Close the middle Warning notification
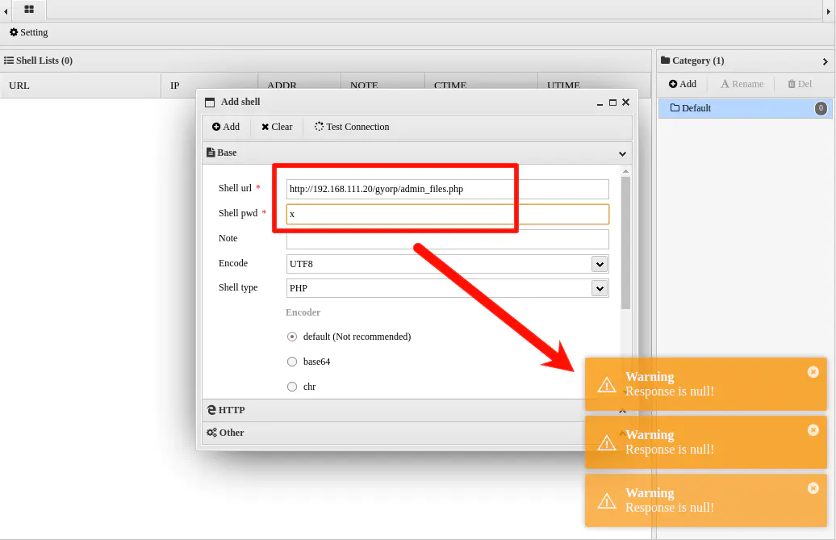The width and height of the screenshot is (836, 540). pos(813,430)
